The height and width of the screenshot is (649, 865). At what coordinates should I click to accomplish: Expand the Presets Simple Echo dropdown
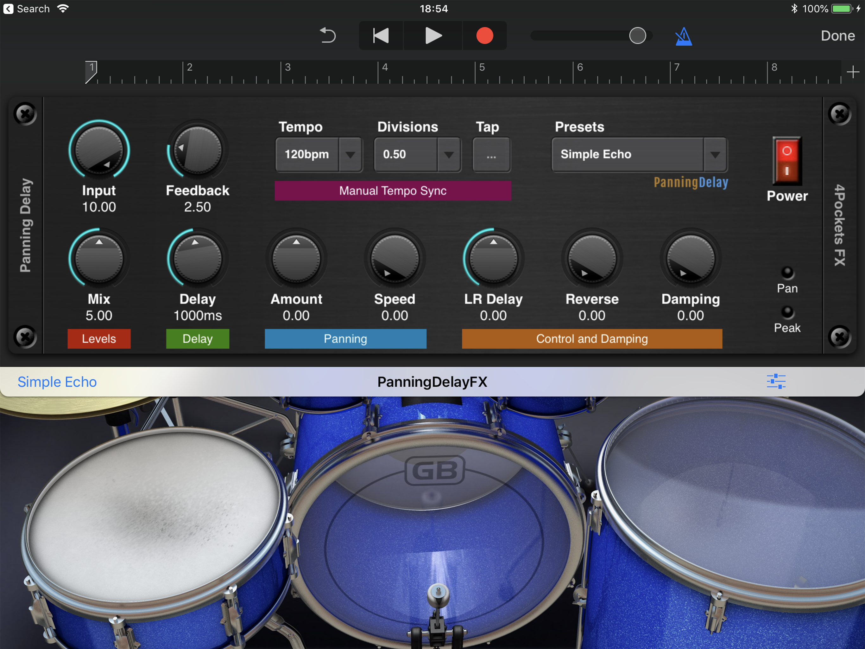click(x=715, y=155)
